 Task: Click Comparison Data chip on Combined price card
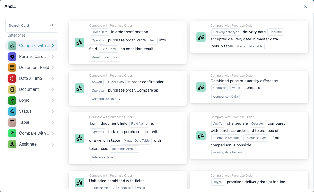[226, 97]
